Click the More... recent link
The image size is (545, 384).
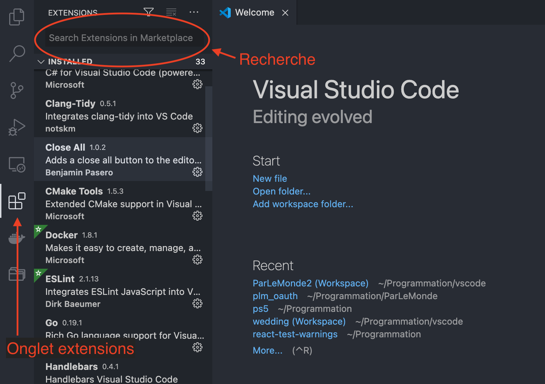(x=268, y=350)
